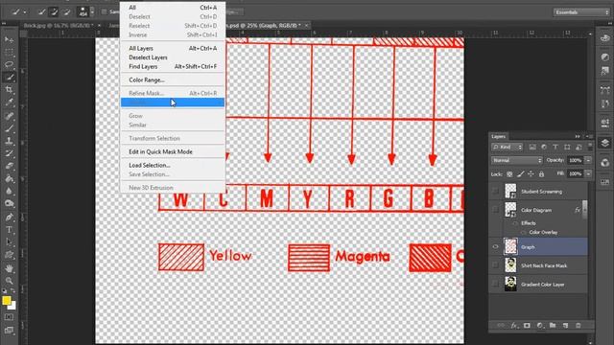This screenshot has height=345, width=614.
Task: Toggle lock all for layer
Action: click(541, 174)
